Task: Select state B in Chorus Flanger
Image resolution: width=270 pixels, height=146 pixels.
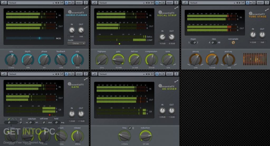Action: tap(73, 3)
